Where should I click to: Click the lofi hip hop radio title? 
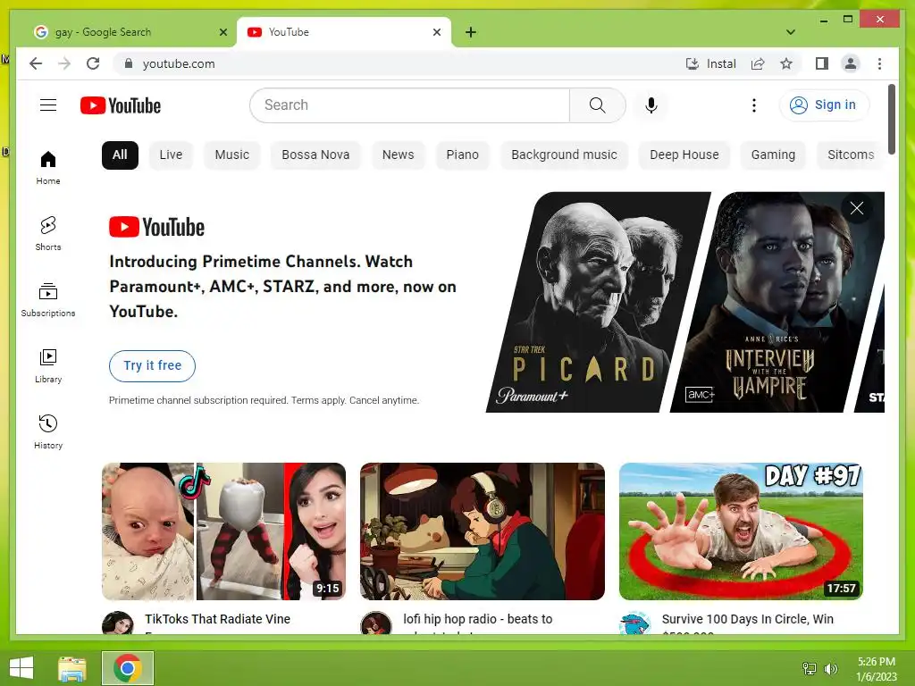pos(477,620)
